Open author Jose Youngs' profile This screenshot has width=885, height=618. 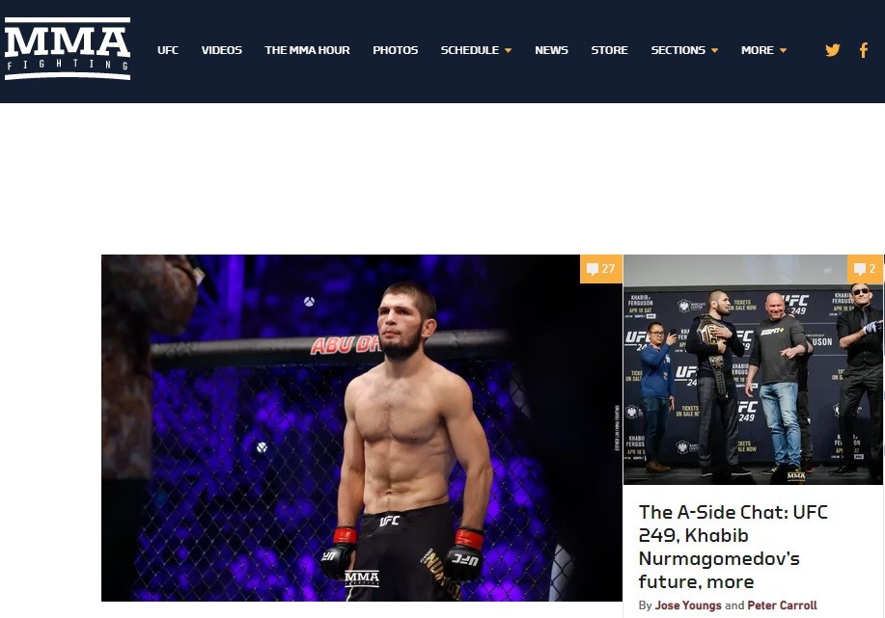point(688,605)
